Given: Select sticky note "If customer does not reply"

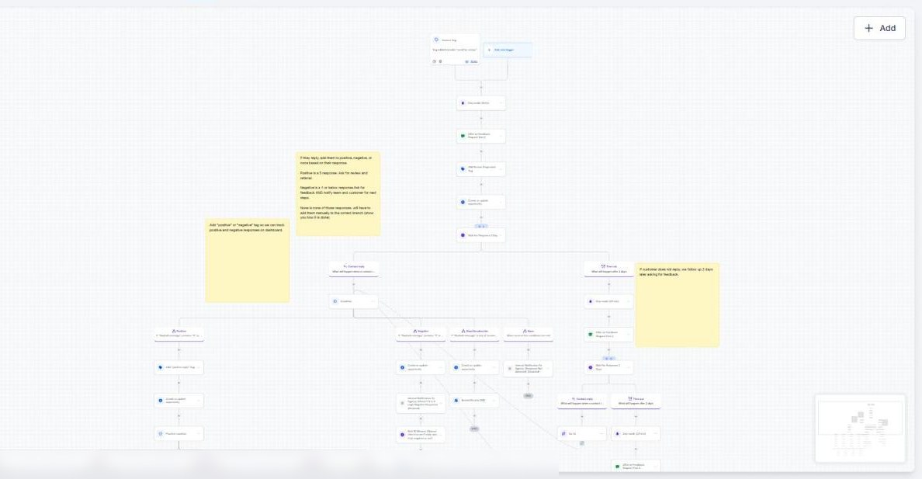Looking at the screenshot, I should (678, 305).
